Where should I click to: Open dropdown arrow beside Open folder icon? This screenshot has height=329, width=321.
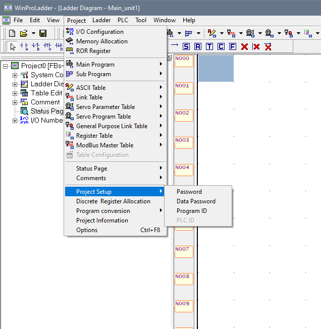[x=33, y=33]
